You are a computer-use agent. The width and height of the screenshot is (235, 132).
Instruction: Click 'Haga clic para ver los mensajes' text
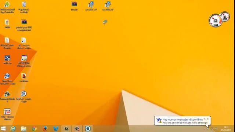pos(185,123)
